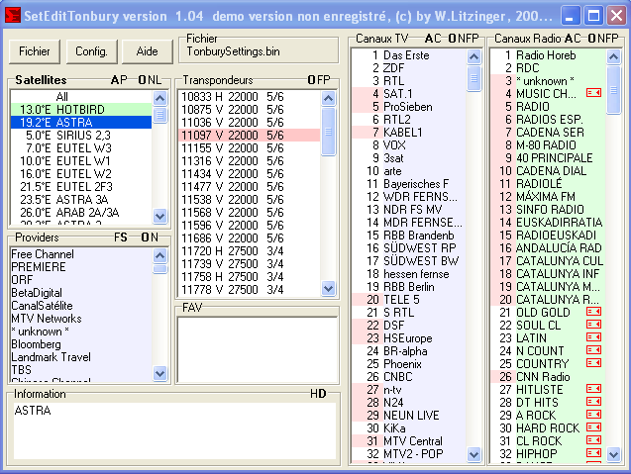Click the P sort letter in Satellites header
The width and height of the screenshot is (631, 474).
click(124, 80)
